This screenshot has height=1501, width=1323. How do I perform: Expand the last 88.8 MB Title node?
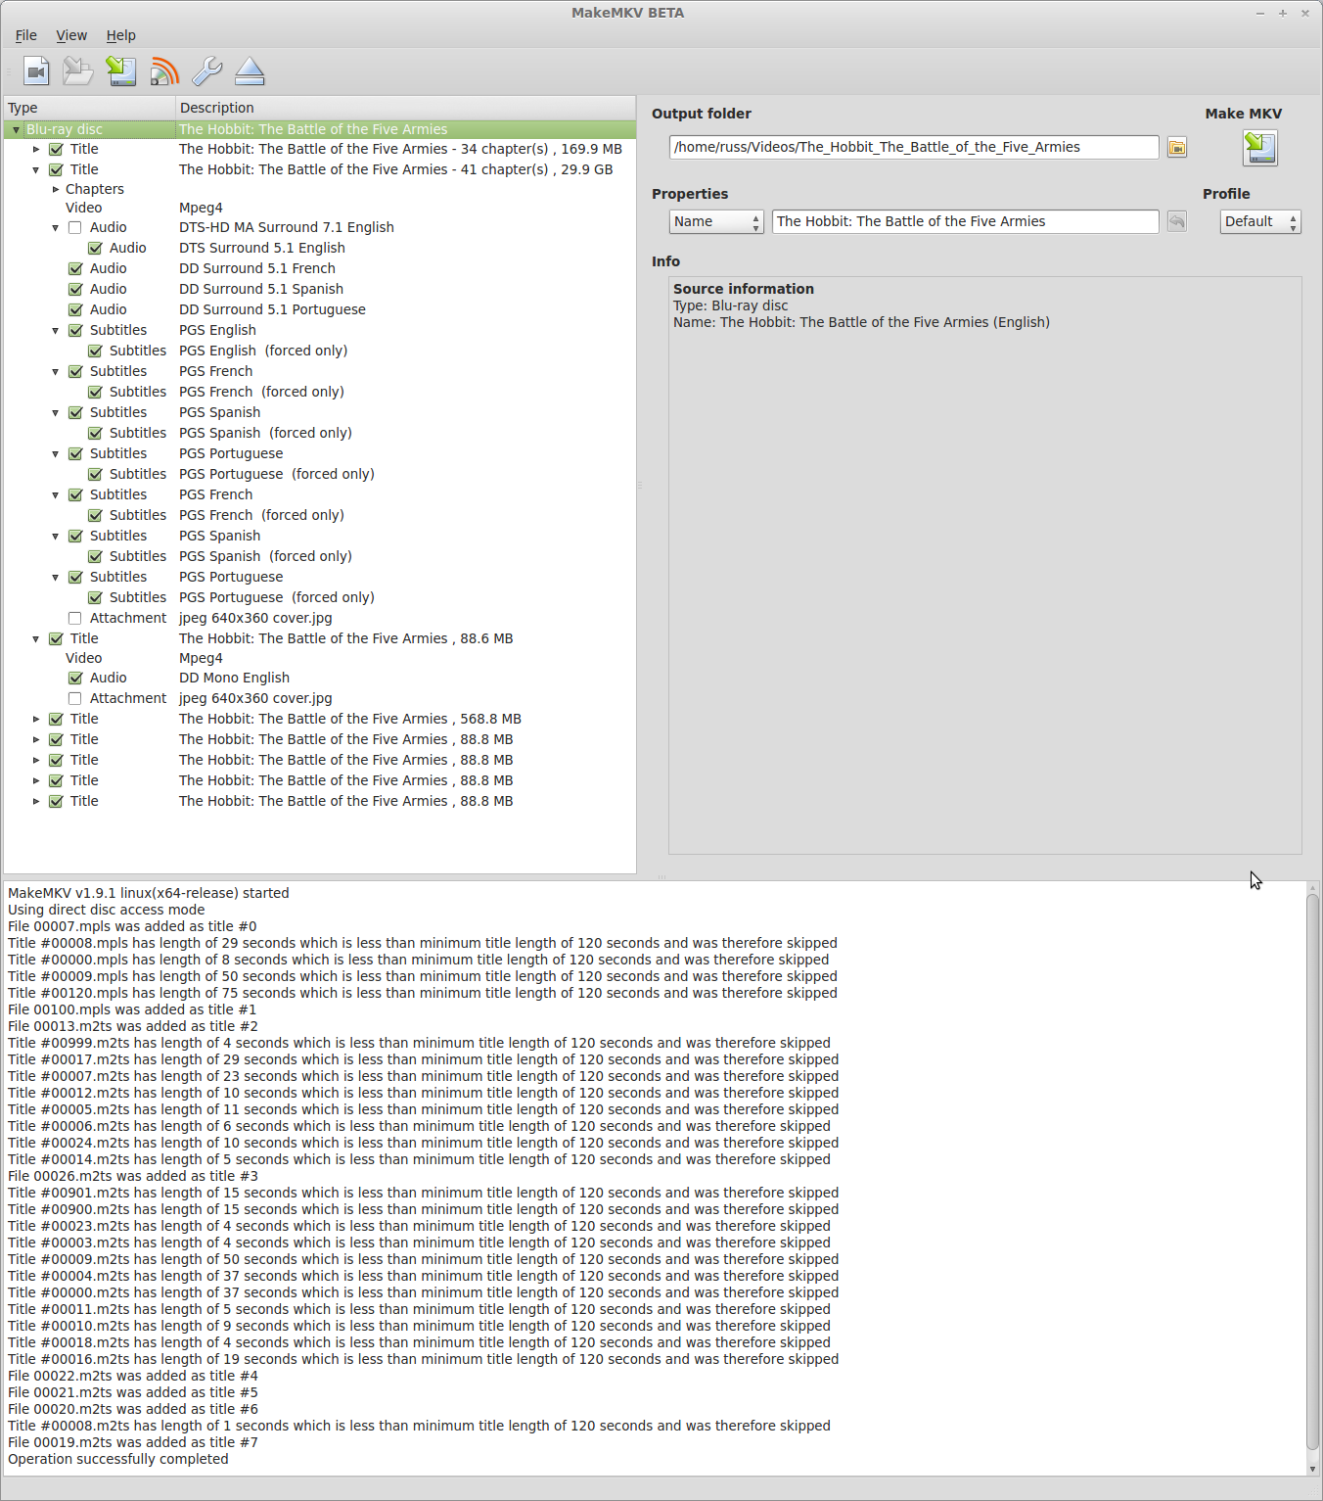[x=36, y=802]
